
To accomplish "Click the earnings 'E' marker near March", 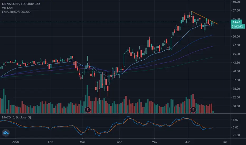I will 88,109.
